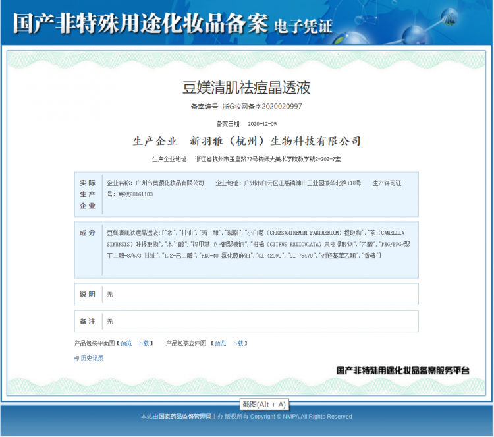Preview the 产品包装平面图 image
This screenshot has width=494, height=437.
pos(126,343)
